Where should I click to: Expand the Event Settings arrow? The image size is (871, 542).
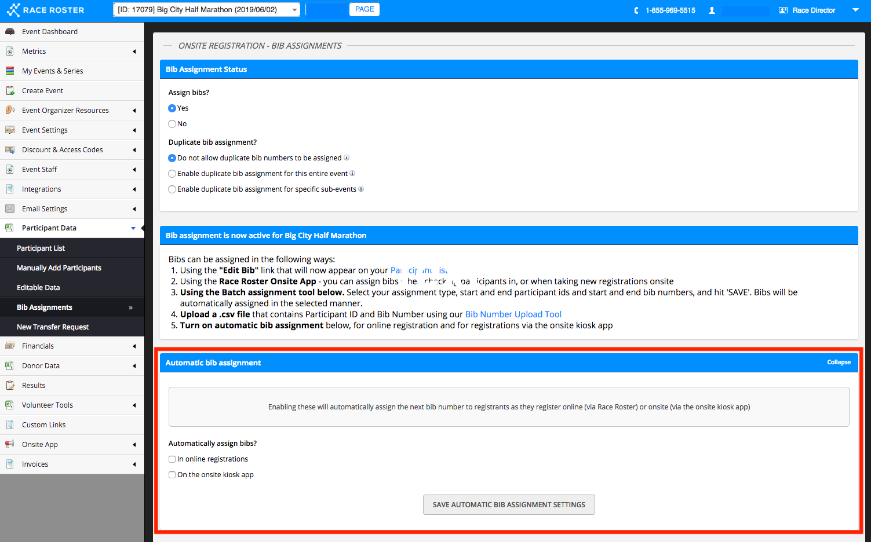[134, 130]
